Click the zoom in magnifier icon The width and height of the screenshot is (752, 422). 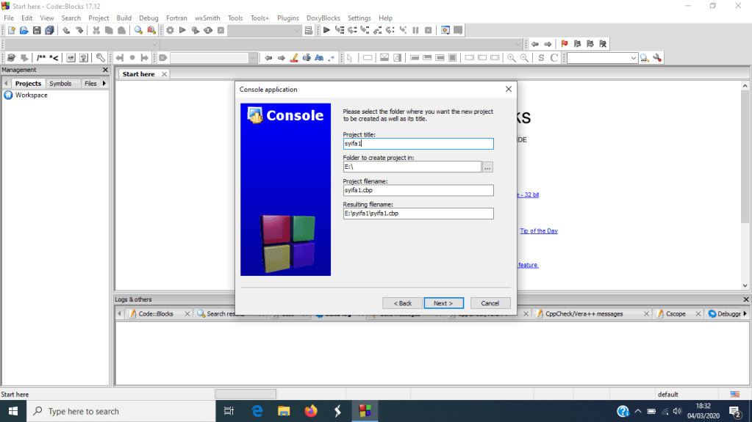tap(512, 58)
